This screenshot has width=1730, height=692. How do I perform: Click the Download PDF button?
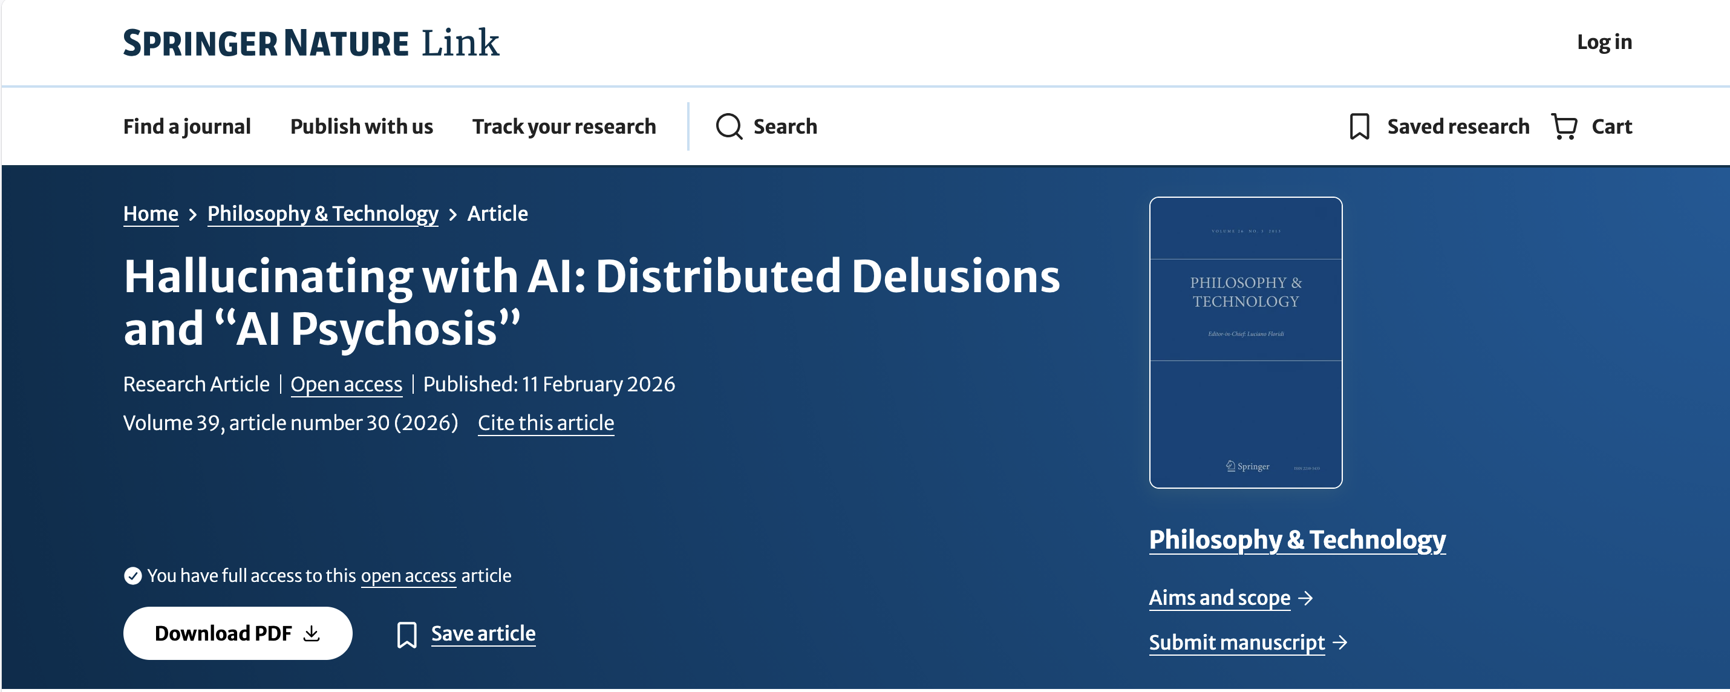coord(238,633)
